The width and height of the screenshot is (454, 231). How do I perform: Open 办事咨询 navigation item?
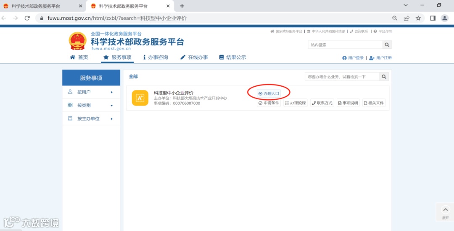click(x=156, y=57)
